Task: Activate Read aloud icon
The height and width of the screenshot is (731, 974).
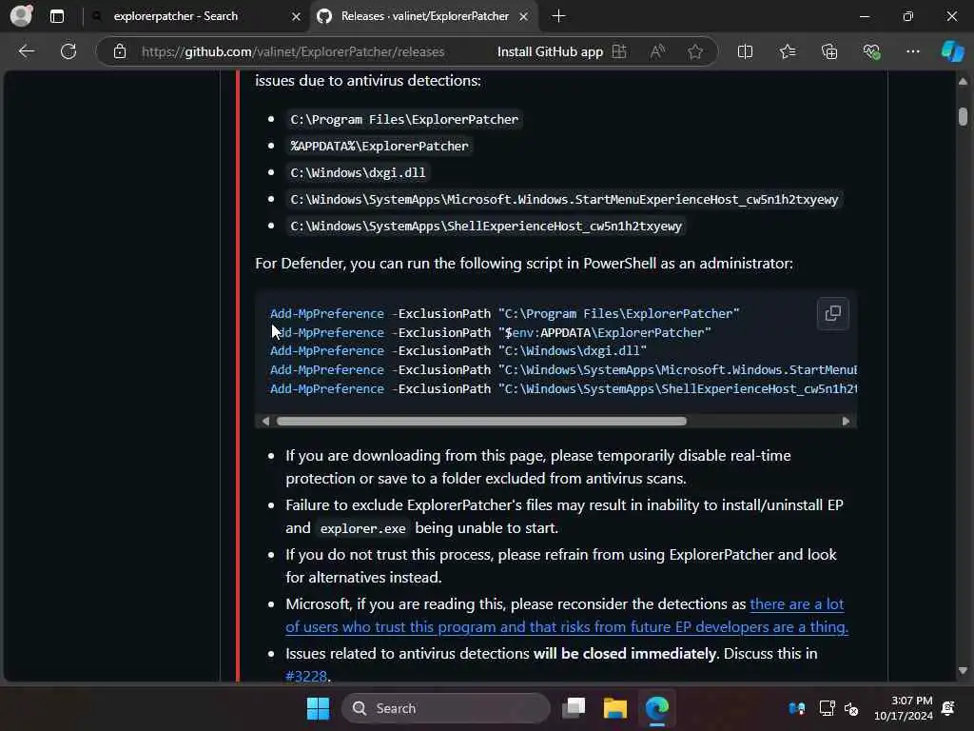Action: pyautogui.click(x=657, y=51)
